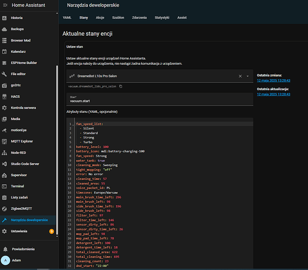Switch to the Statystyki tab
The height and width of the screenshot is (270, 308).
click(x=162, y=18)
